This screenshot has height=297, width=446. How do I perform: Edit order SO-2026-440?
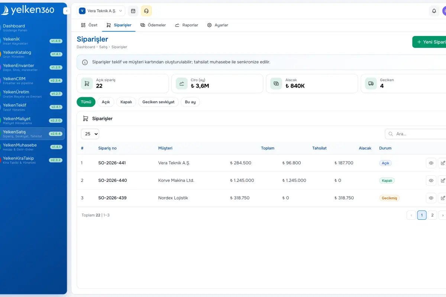pyautogui.click(x=443, y=180)
